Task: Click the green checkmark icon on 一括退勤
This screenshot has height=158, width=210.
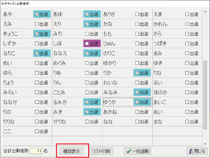Action: pyautogui.click(x=129, y=151)
